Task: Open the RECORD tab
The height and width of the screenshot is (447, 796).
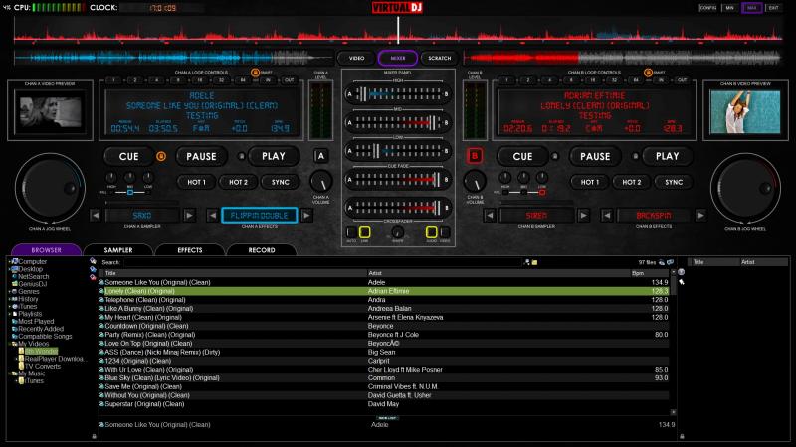Action: [262, 250]
